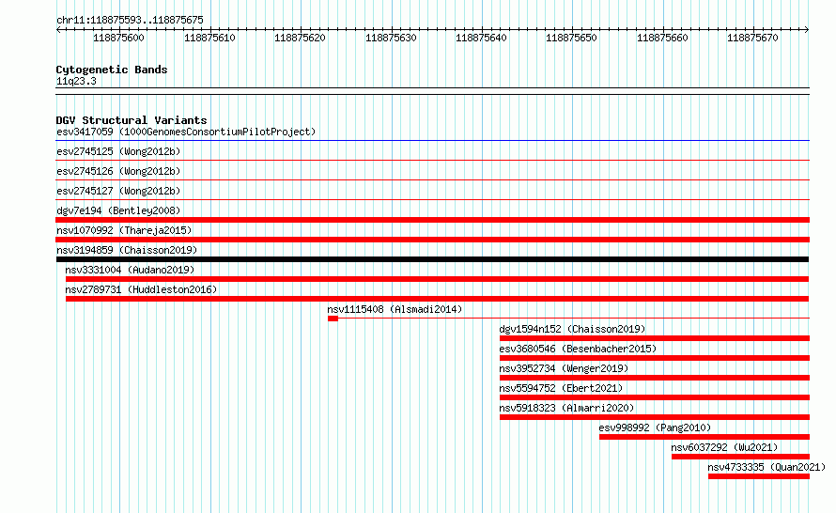Click ruler position 118875660
This screenshot has height=513, width=836.
[662, 38]
